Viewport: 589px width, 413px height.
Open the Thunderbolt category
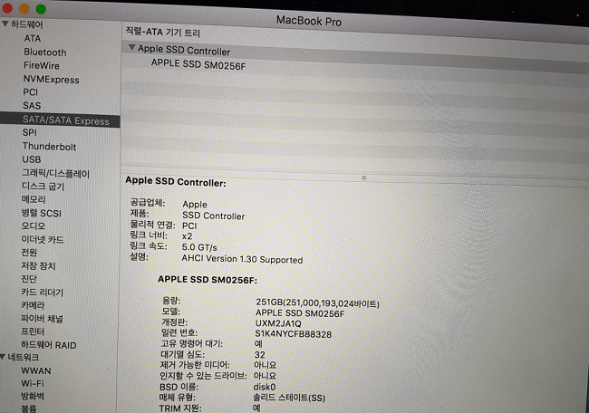tap(49, 147)
